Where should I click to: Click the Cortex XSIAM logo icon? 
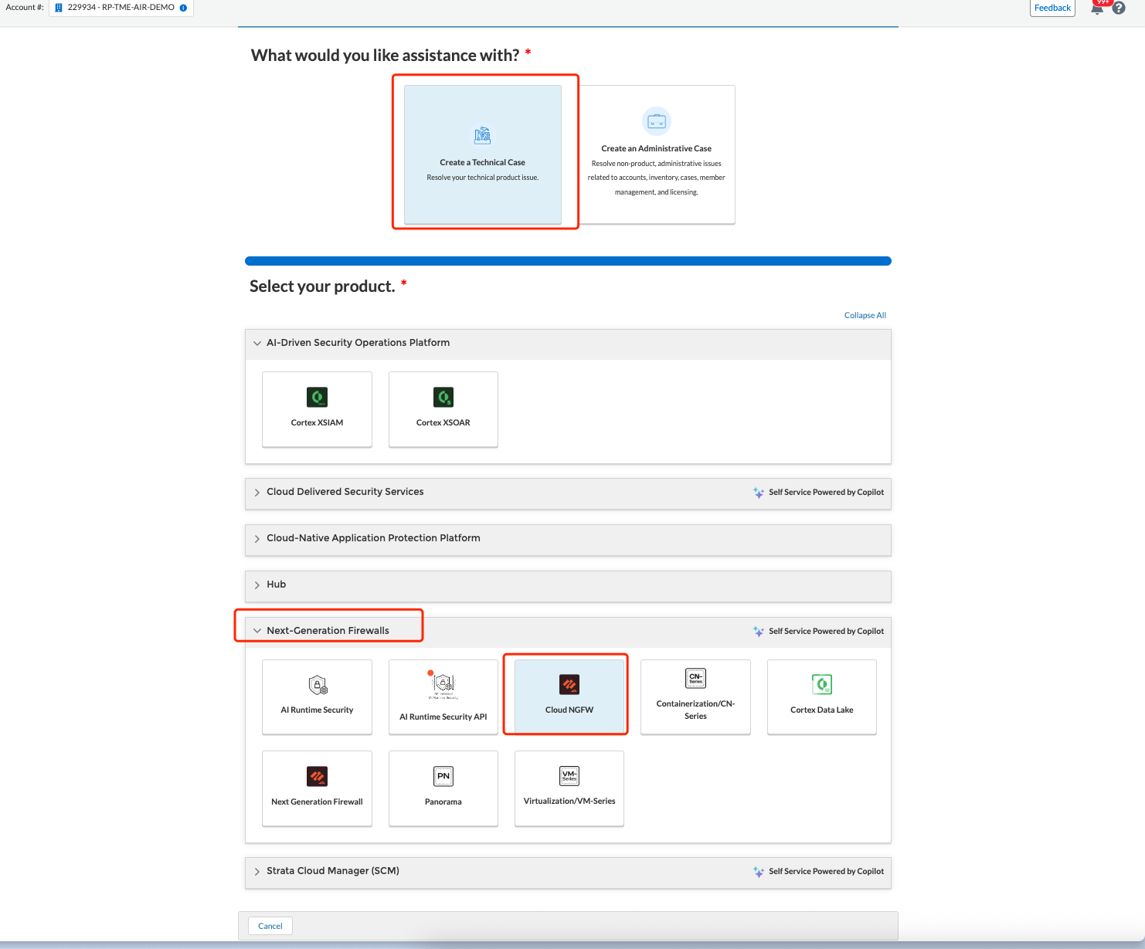tap(318, 397)
